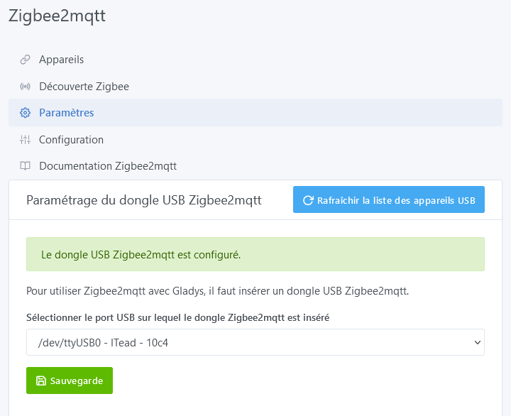Click the gear icon beside Paramètres
The width and height of the screenshot is (511, 416).
point(25,113)
